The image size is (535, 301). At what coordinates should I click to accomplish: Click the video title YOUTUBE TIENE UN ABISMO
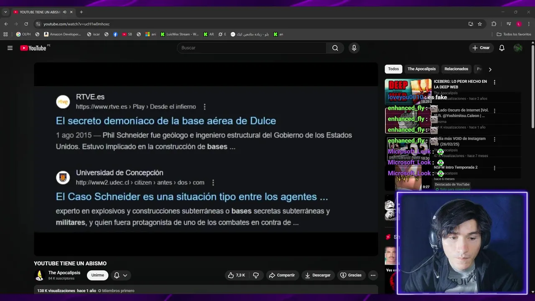click(x=70, y=263)
